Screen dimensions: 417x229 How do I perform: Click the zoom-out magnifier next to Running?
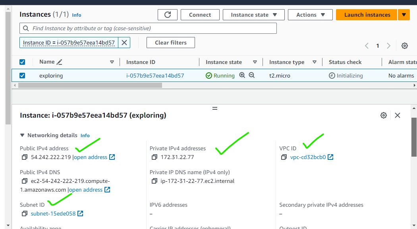click(x=251, y=76)
